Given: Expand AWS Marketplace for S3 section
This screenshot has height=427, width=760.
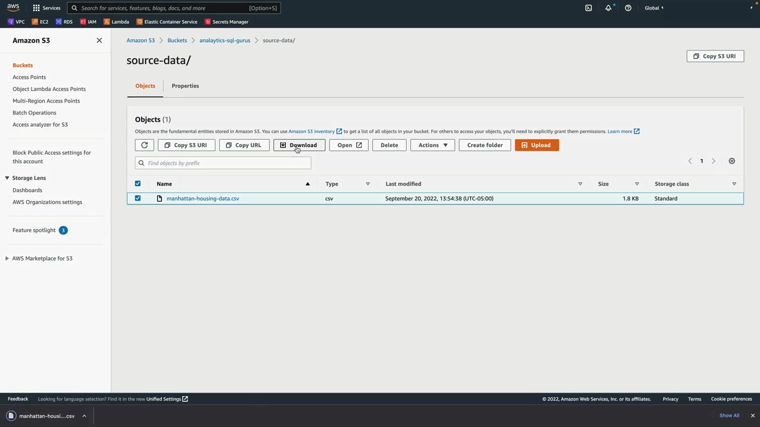Looking at the screenshot, I should (x=7, y=259).
